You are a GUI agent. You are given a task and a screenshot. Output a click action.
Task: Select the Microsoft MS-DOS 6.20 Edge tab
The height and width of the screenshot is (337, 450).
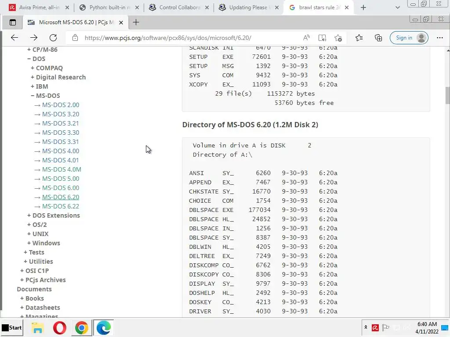click(75, 22)
